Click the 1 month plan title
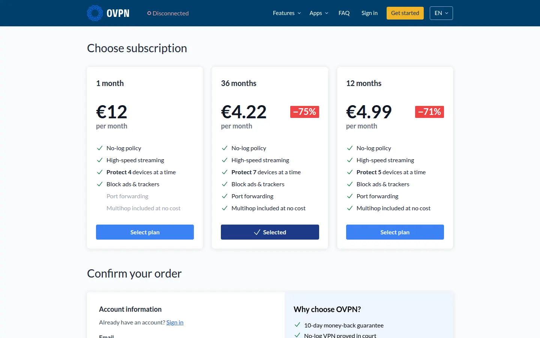Screen dimensions: 540x338 (x=110, y=83)
